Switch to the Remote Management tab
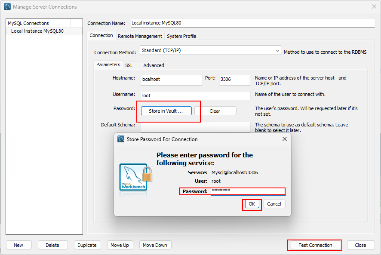Viewport: 381px width, 255px height. point(140,36)
